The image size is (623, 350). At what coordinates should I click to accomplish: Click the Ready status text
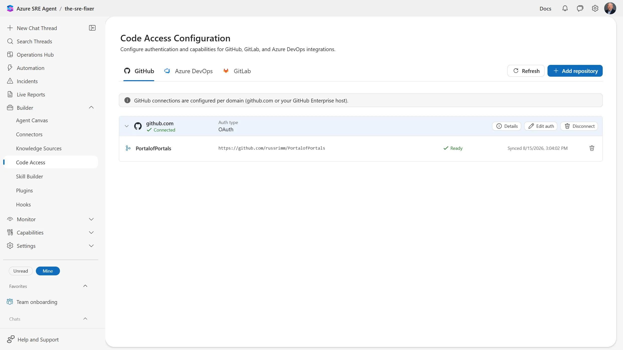456,148
